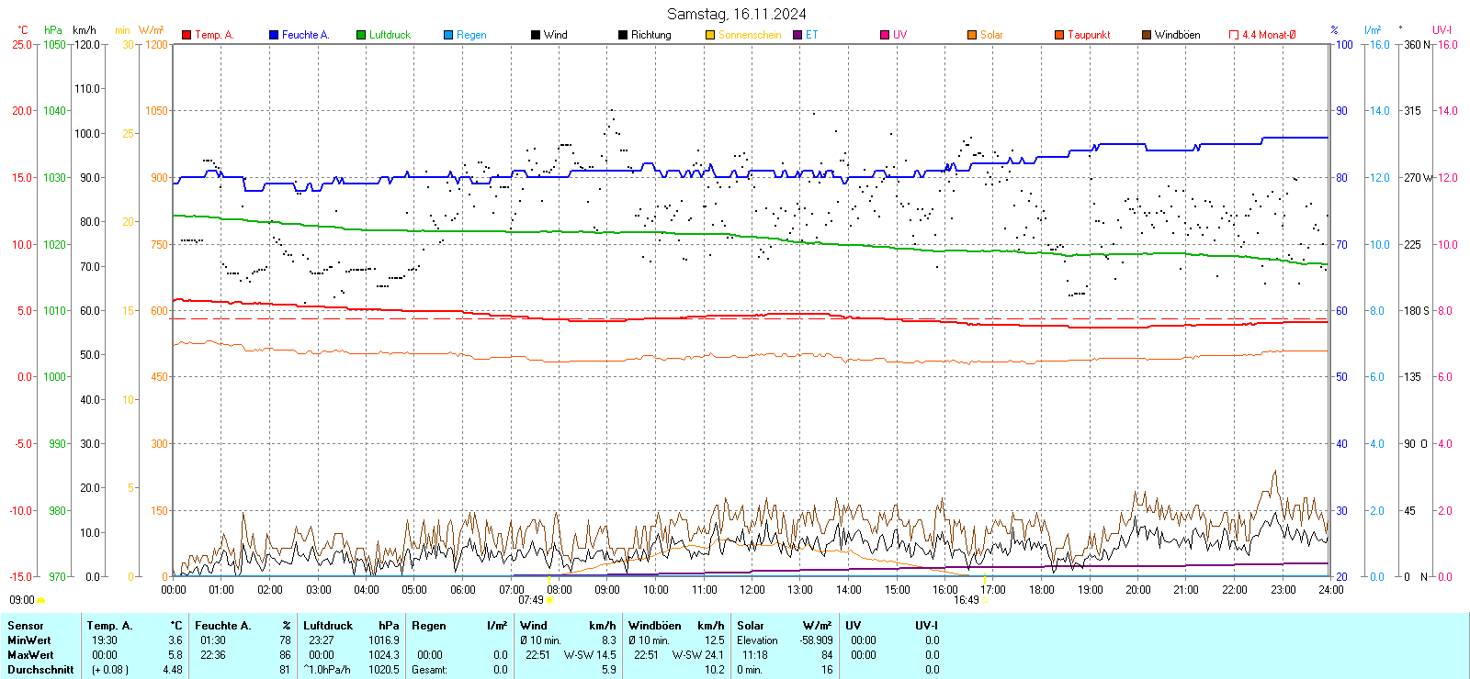
Task: Click the 07:49 sunrise marker
Action: click(549, 600)
